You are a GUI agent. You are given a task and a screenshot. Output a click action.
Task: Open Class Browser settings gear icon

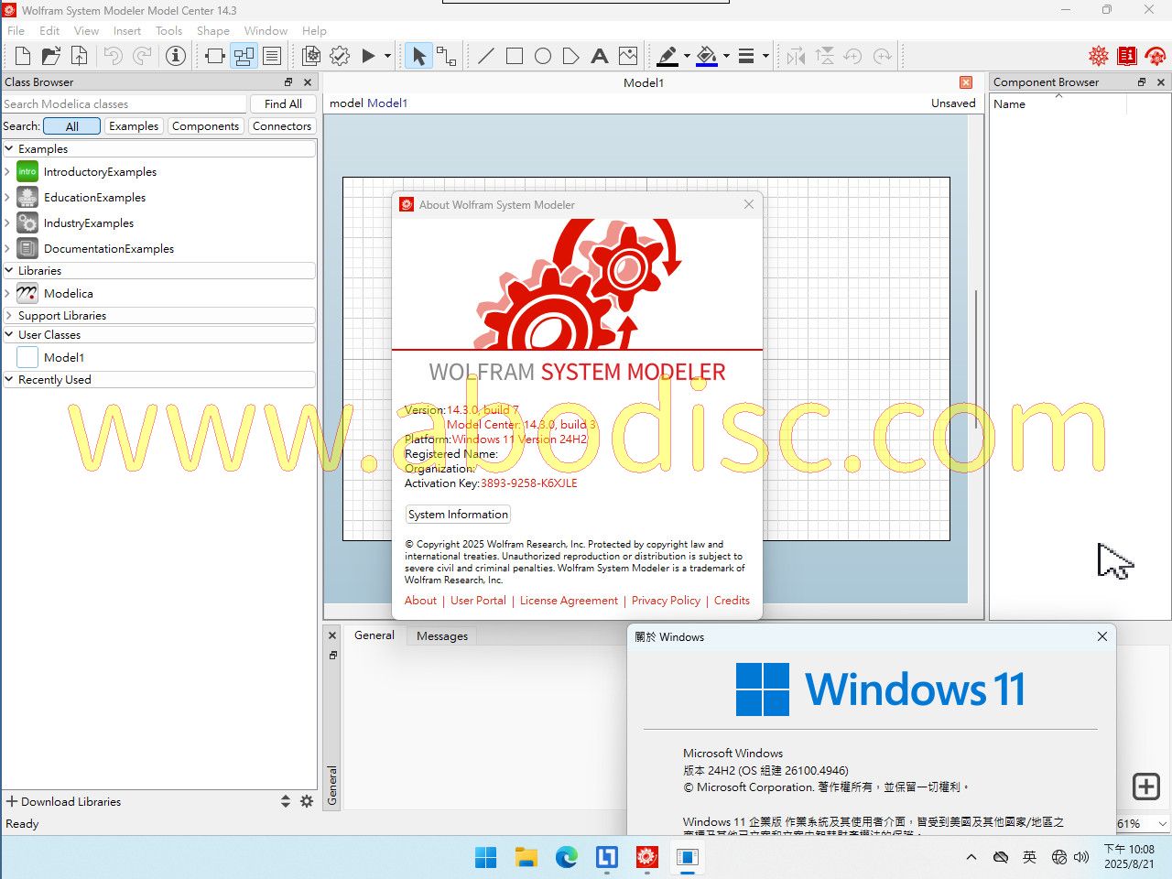[x=307, y=801]
